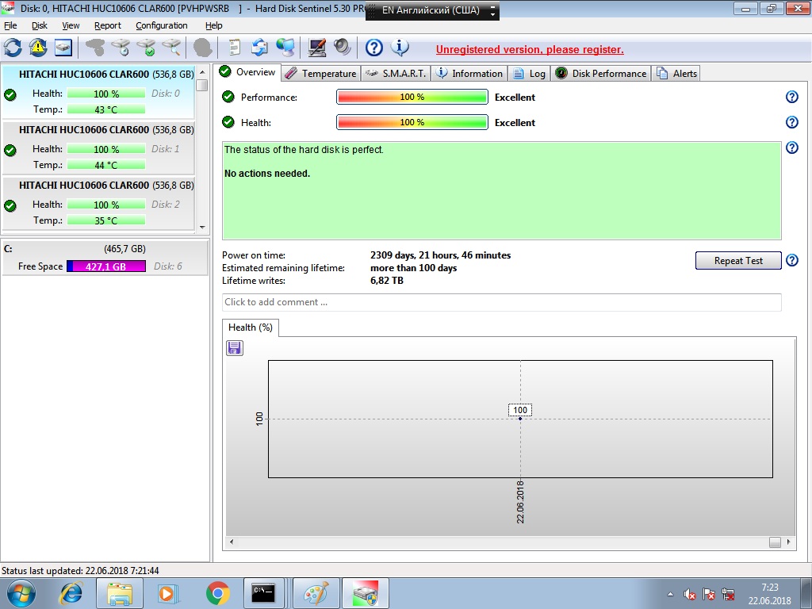
Task: Switch to the Alerts tab
Action: [676, 74]
